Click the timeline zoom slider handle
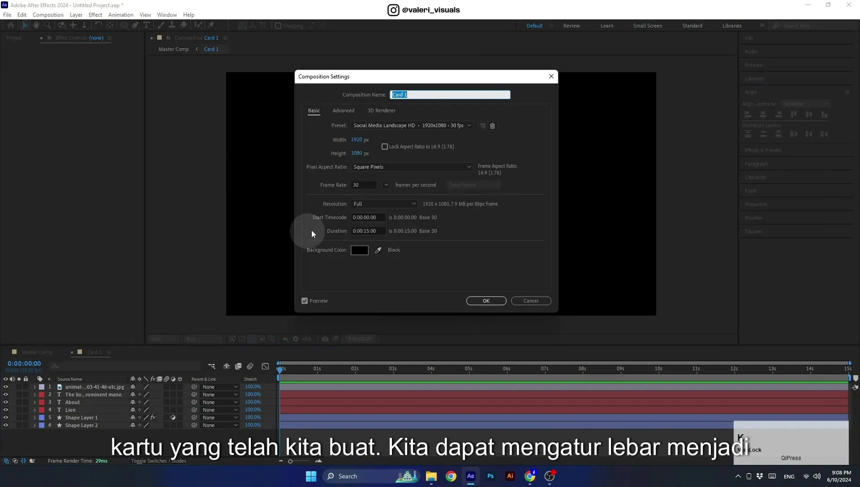 click(290, 461)
